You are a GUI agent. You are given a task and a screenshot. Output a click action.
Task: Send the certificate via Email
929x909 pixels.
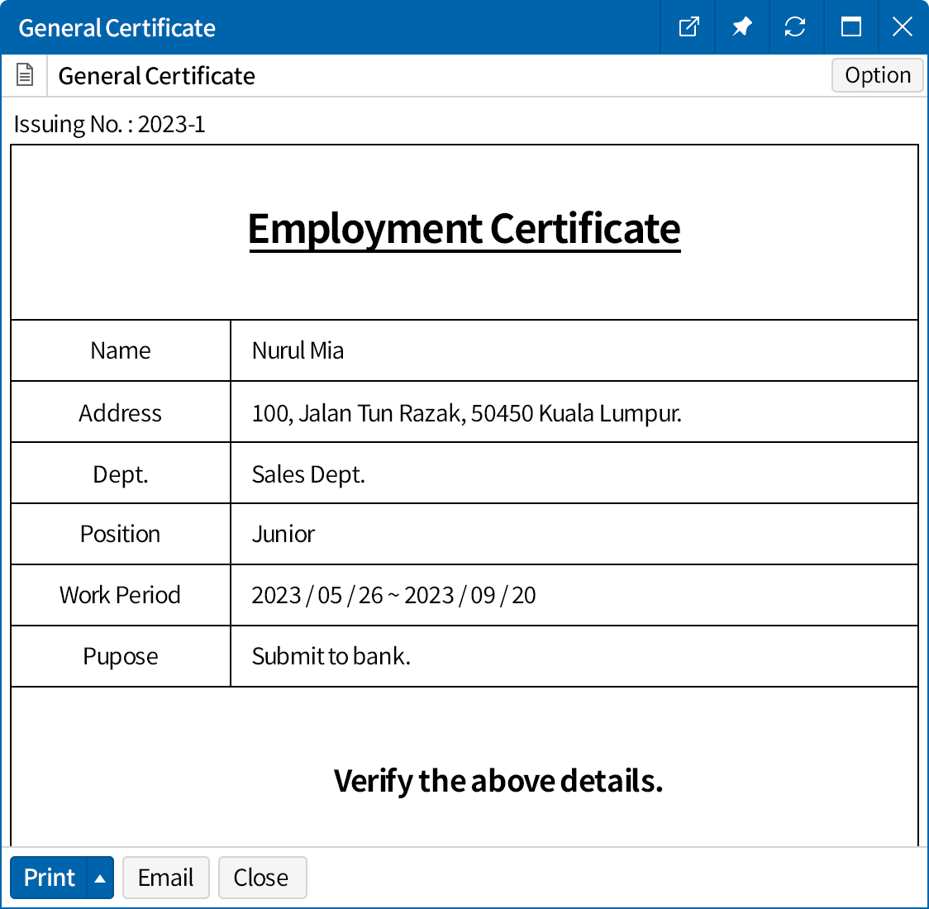pyautogui.click(x=165, y=878)
